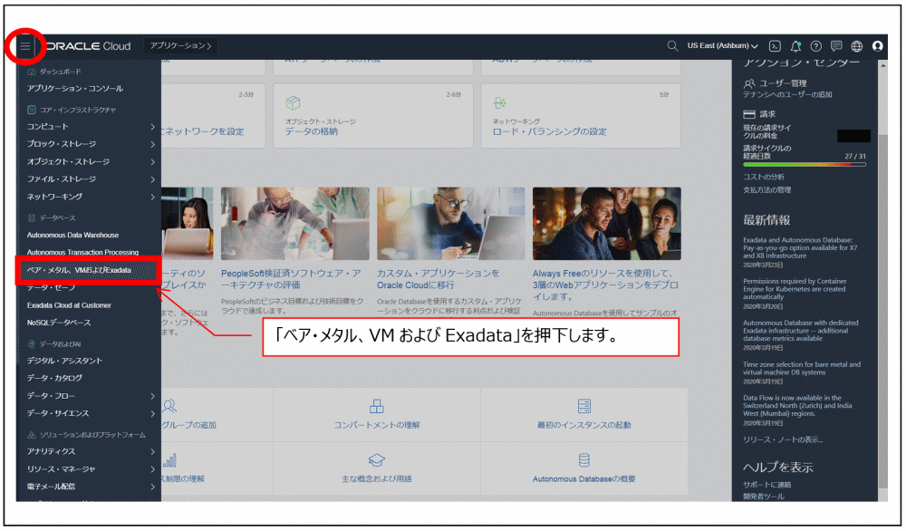Screen dimensions: 906x531
Task: Click the bar chart icon above 制限の理解
Action: (x=170, y=460)
